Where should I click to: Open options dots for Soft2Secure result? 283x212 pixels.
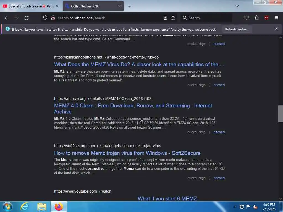pos(209,178)
